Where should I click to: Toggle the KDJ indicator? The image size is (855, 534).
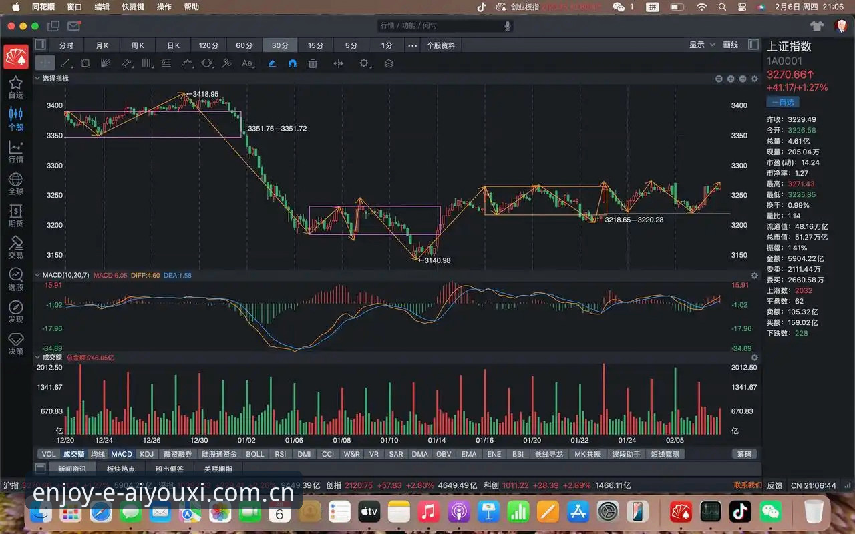[x=146, y=454]
